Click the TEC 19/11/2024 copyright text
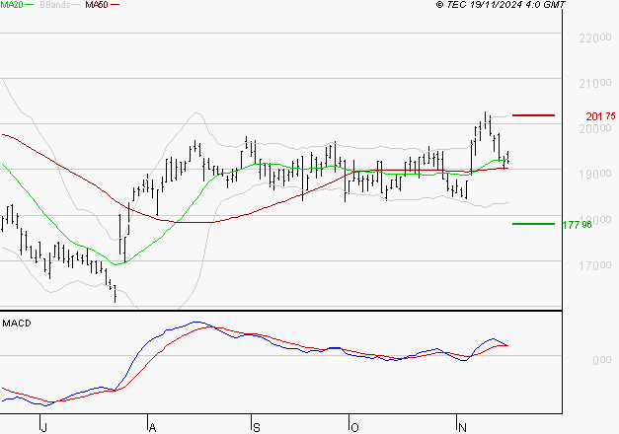The image size is (619, 434). 501,5
